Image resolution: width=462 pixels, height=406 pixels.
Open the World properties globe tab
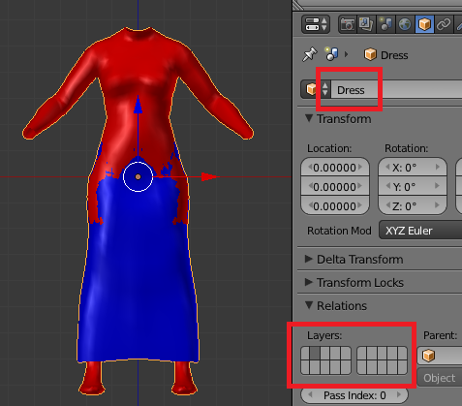[405, 24]
